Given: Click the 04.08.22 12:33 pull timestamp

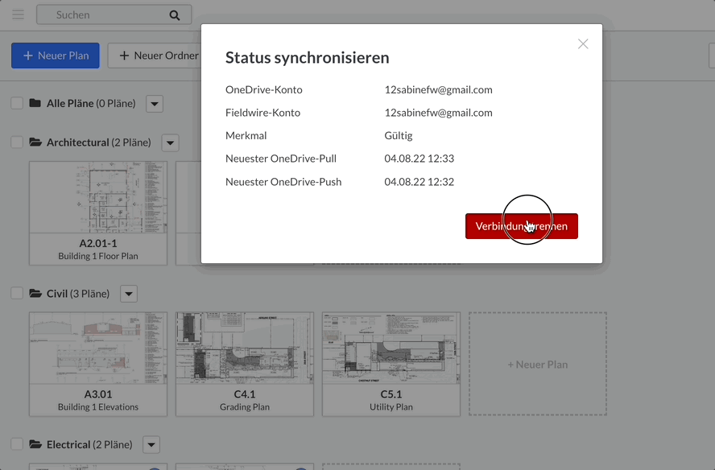Looking at the screenshot, I should [x=419, y=159].
